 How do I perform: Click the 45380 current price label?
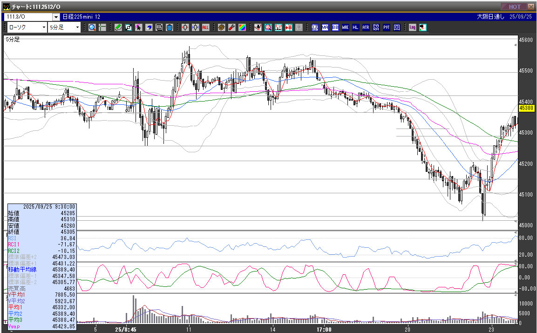coord(526,108)
